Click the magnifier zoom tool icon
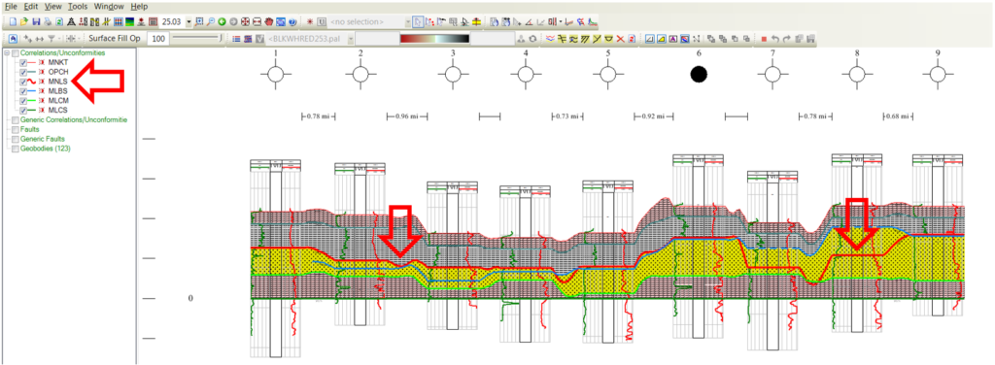This screenshot has height=365, width=995. coord(211,21)
